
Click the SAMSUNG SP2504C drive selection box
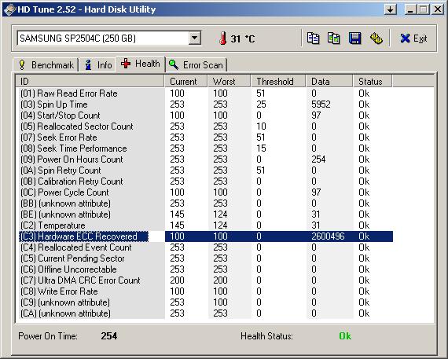click(109, 38)
